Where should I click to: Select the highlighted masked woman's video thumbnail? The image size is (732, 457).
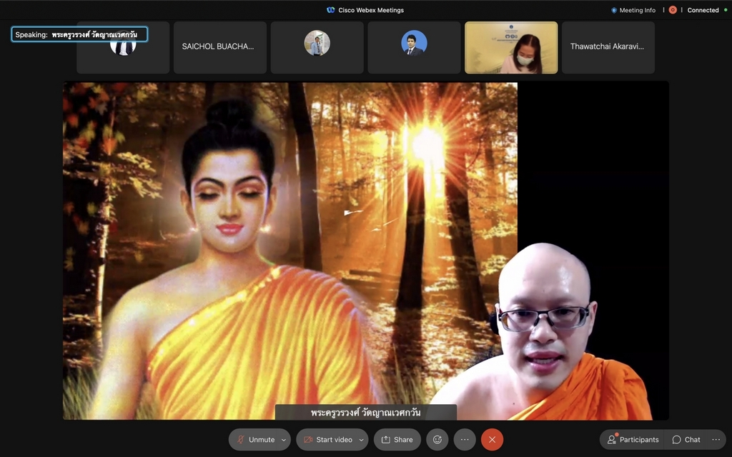tap(511, 47)
